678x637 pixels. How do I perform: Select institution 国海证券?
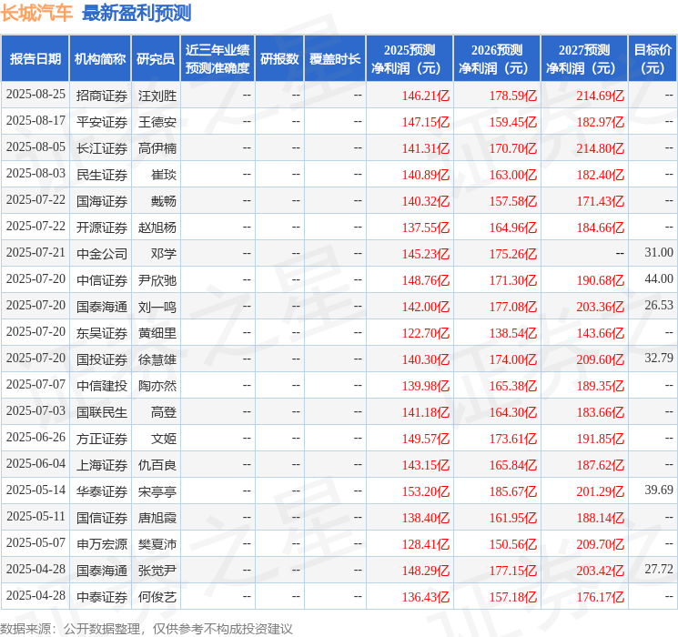102,201
